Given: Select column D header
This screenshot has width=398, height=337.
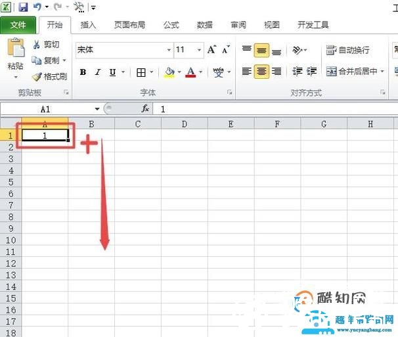Looking at the screenshot, I should coord(185,124).
